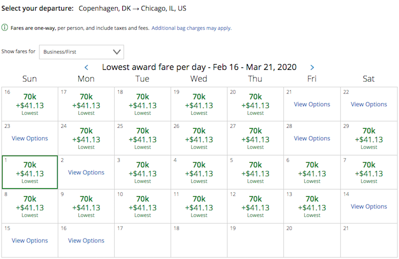Select View Options for Saturday March 14
Viewport: 399px width, 259px height.
pyautogui.click(x=369, y=207)
